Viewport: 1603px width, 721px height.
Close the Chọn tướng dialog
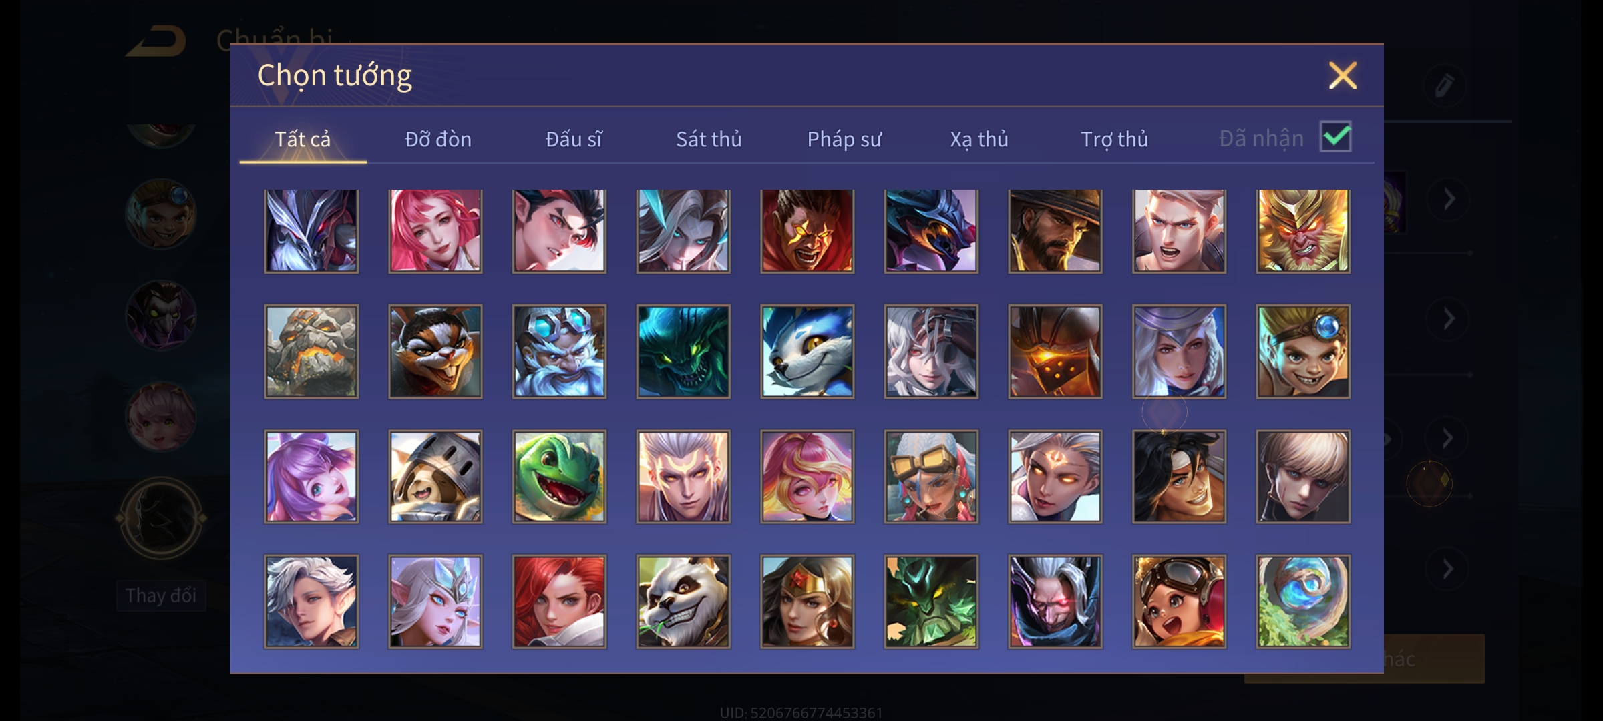(x=1343, y=75)
